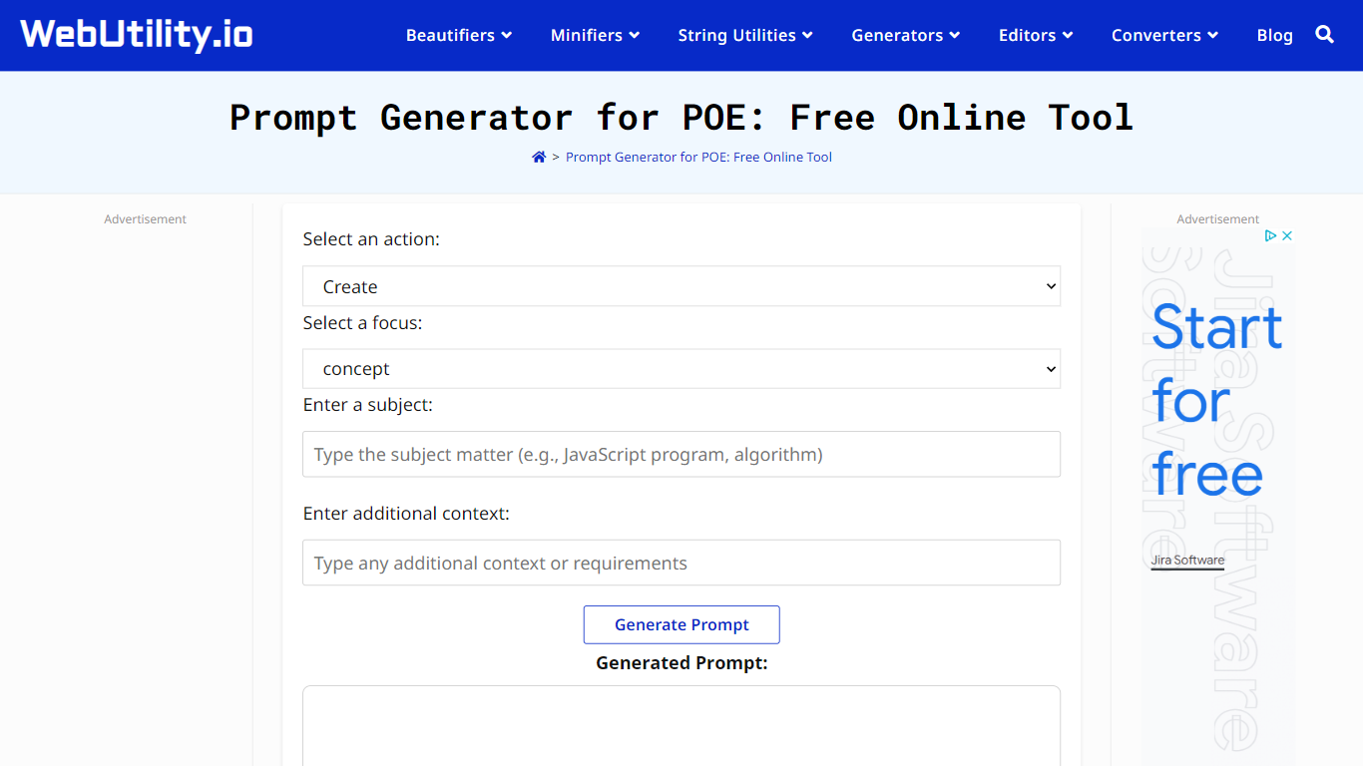This screenshot has width=1363, height=766.
Task: Open the Beautifiers menu
Action: [458, 35]
